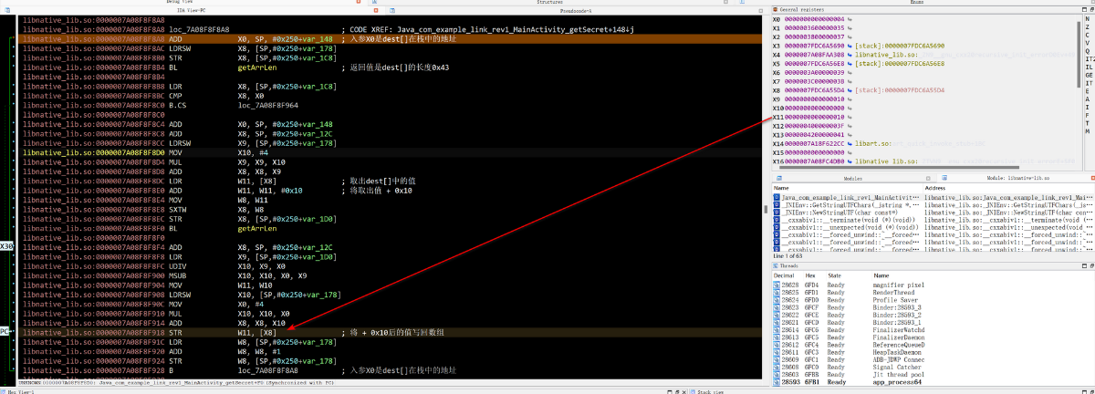Click the icon of thread magnifier pixel
The image size is (1095, 394).
click(x=776, y=286)
